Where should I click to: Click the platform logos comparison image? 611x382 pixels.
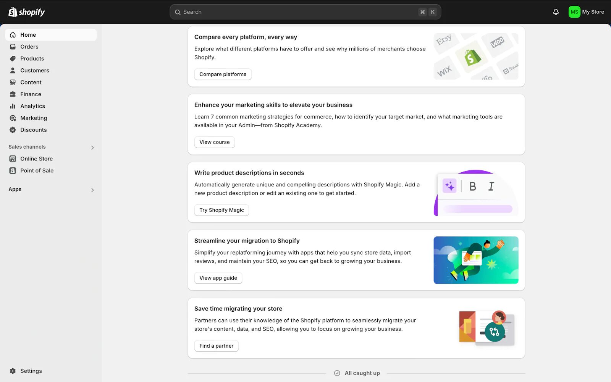pos(476,56)
